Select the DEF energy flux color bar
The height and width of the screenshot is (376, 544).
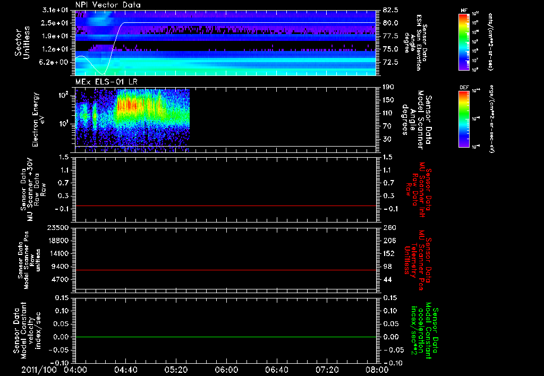464,119
